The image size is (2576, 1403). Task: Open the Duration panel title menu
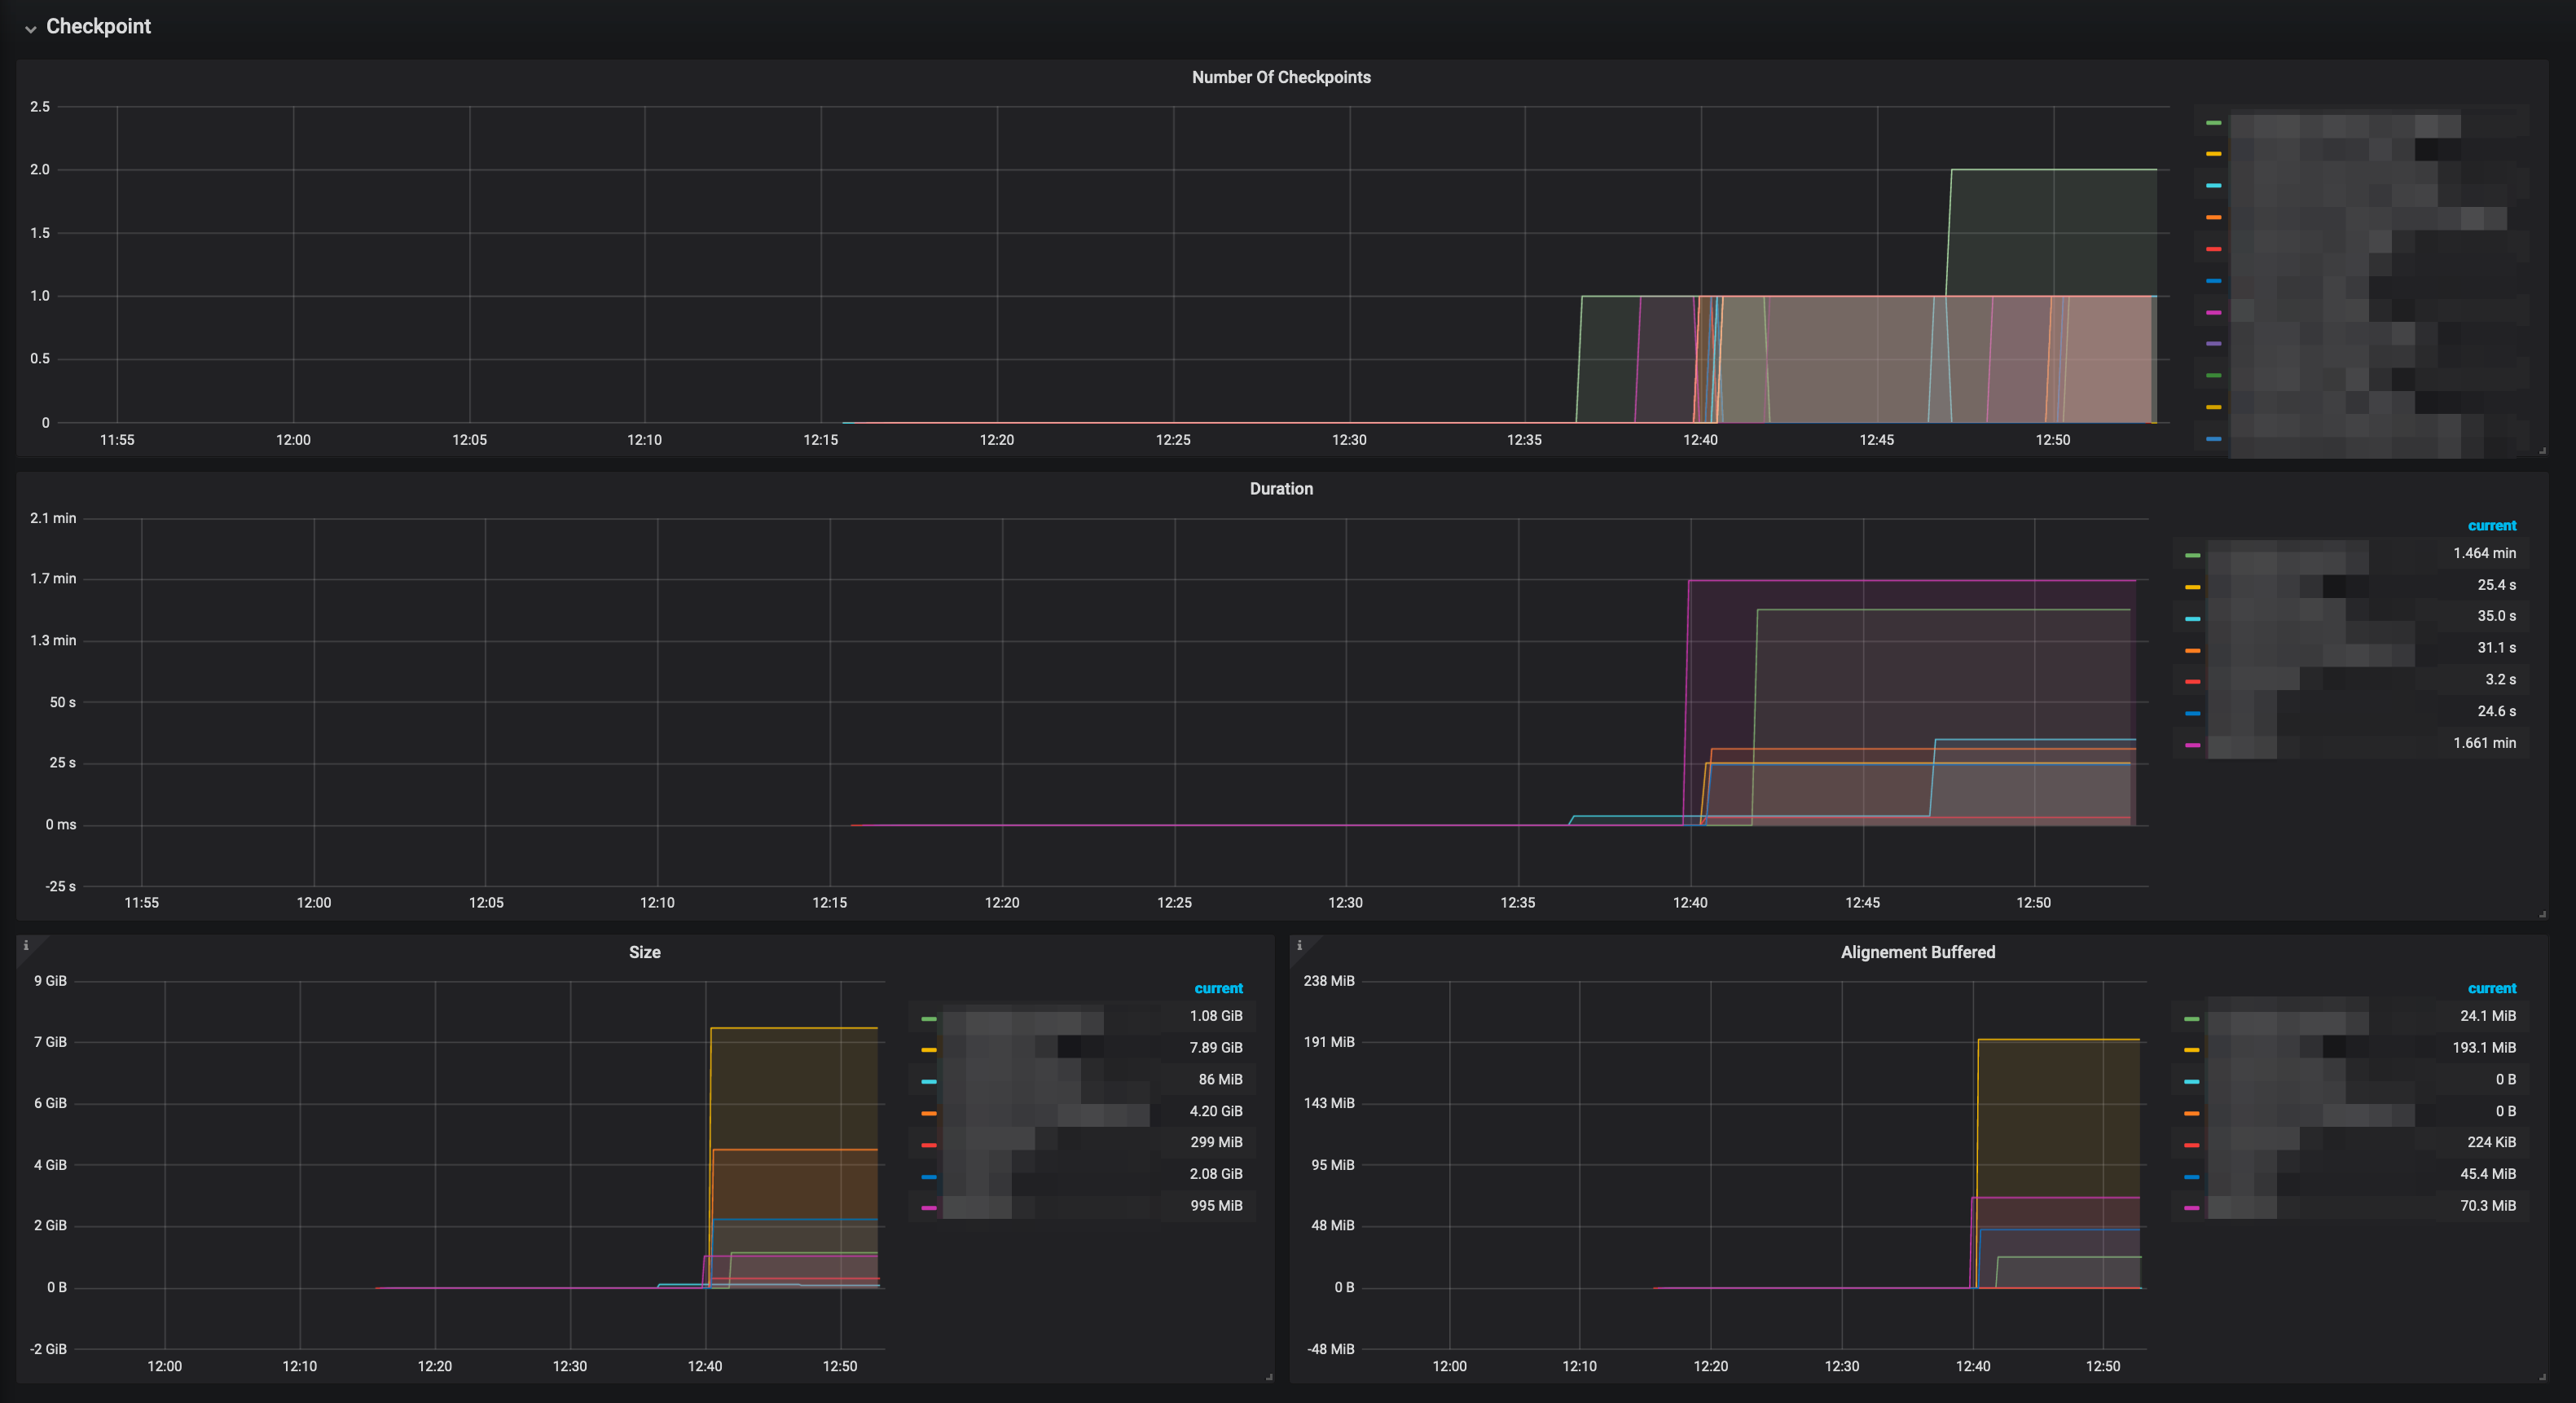click(x=1281, y=489)
